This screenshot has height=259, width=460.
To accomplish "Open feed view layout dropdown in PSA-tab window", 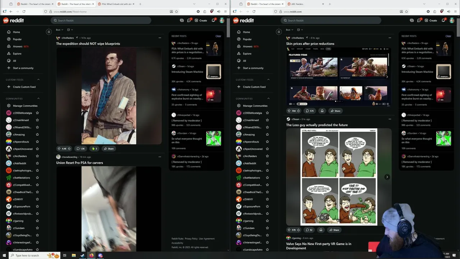I will point(70,30).
